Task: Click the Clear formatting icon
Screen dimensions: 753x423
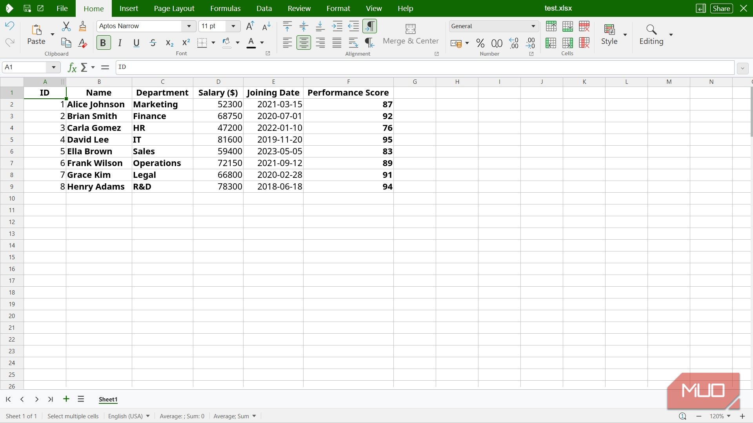Action: (82, 42)
